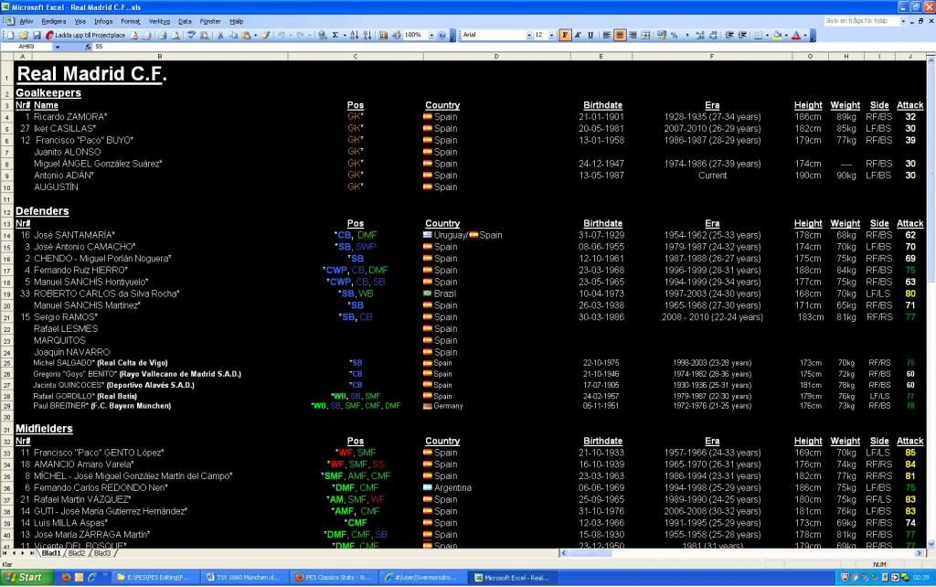Open the Name Box dropdown arrow

click(x=58, y=47)
